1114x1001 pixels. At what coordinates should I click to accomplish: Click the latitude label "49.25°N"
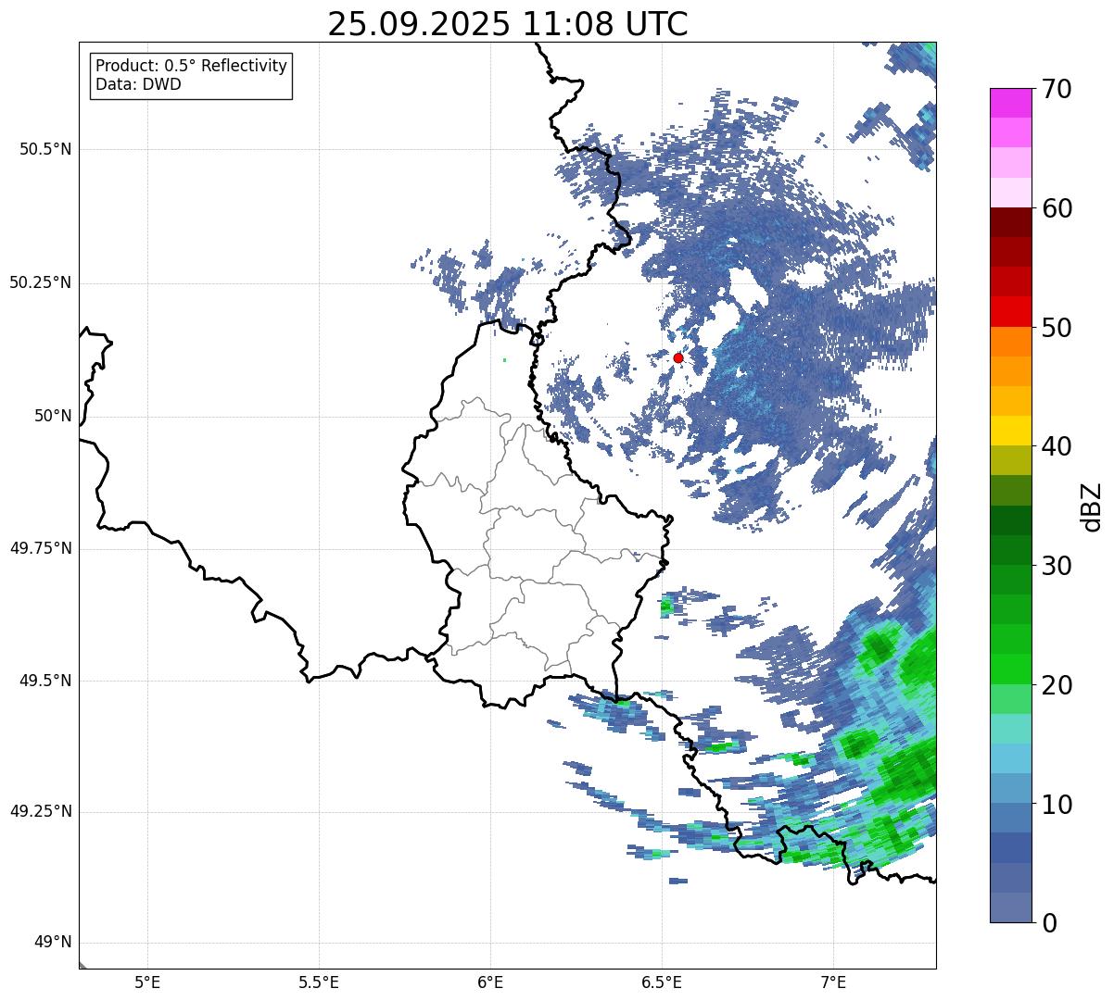point(41,812)
